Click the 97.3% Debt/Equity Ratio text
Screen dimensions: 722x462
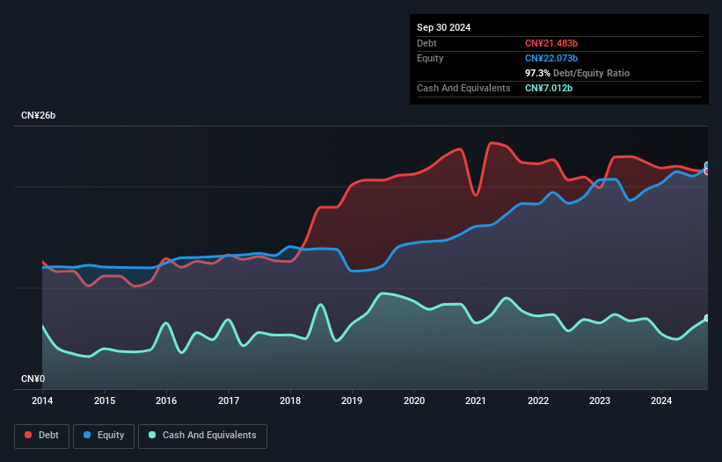tap(577, 73)
